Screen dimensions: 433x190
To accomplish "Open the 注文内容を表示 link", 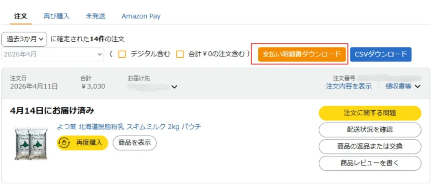I will point(348,86).
